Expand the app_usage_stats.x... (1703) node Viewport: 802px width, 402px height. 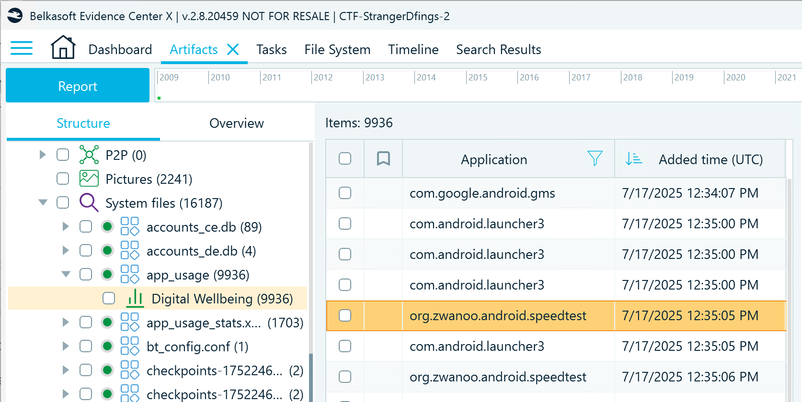[66, 322]
